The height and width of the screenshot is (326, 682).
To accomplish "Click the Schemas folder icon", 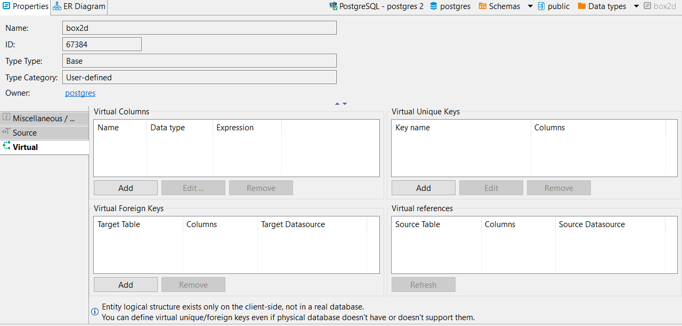I will [483, 6].
